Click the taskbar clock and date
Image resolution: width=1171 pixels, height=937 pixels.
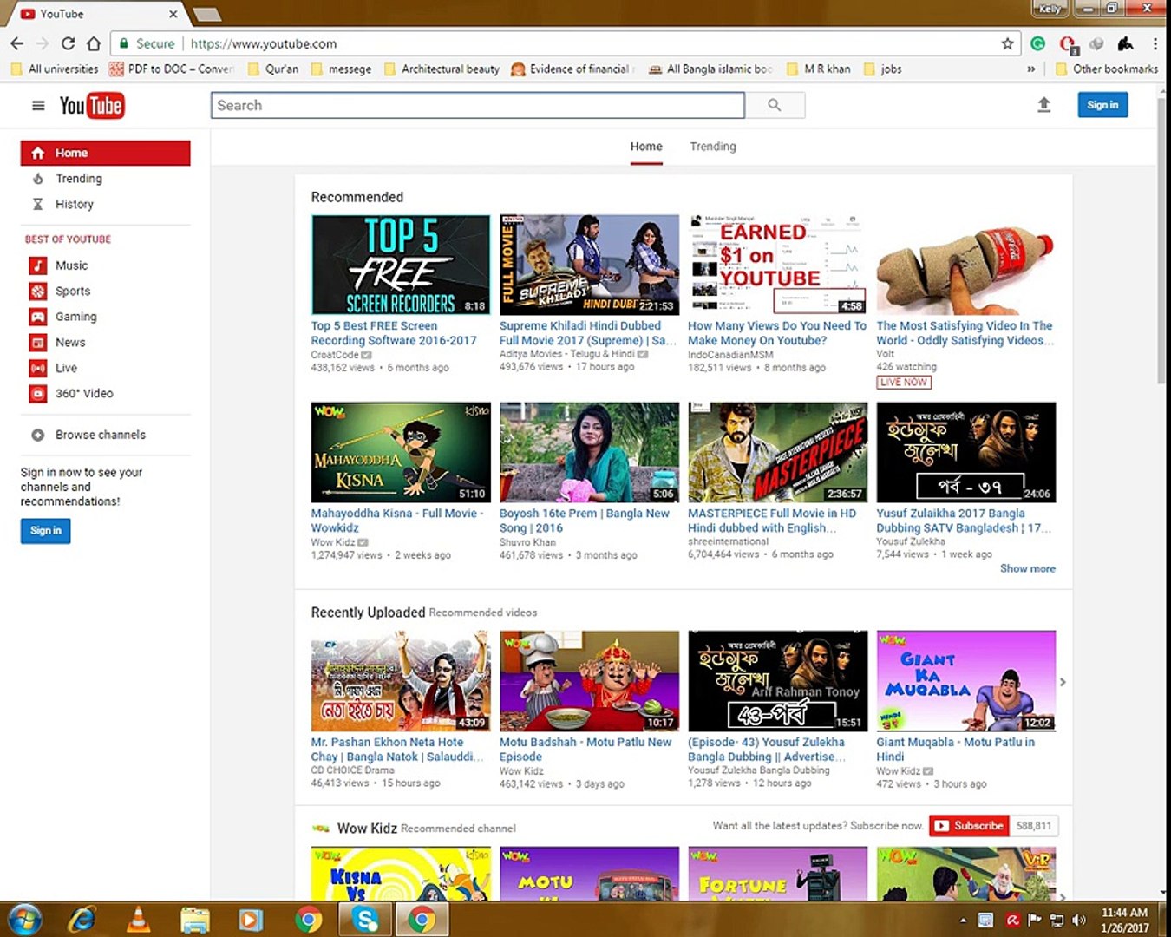[x=1124, y=920]
